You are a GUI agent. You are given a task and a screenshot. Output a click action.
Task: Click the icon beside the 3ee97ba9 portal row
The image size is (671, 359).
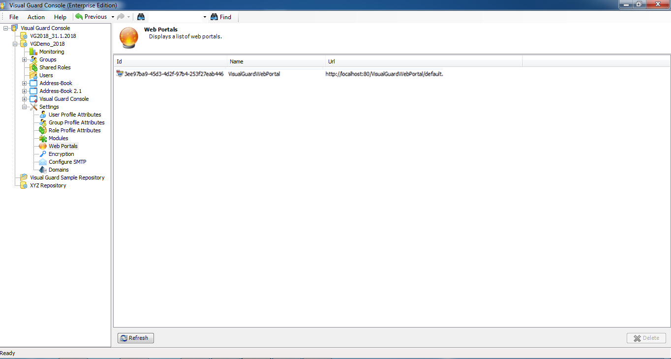[x=120, y=74]
